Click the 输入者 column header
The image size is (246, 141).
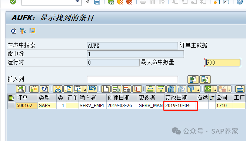click(92, 98)
